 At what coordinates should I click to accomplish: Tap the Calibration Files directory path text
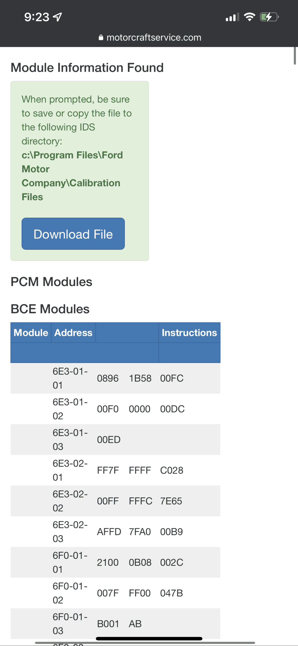coord(72,176)
